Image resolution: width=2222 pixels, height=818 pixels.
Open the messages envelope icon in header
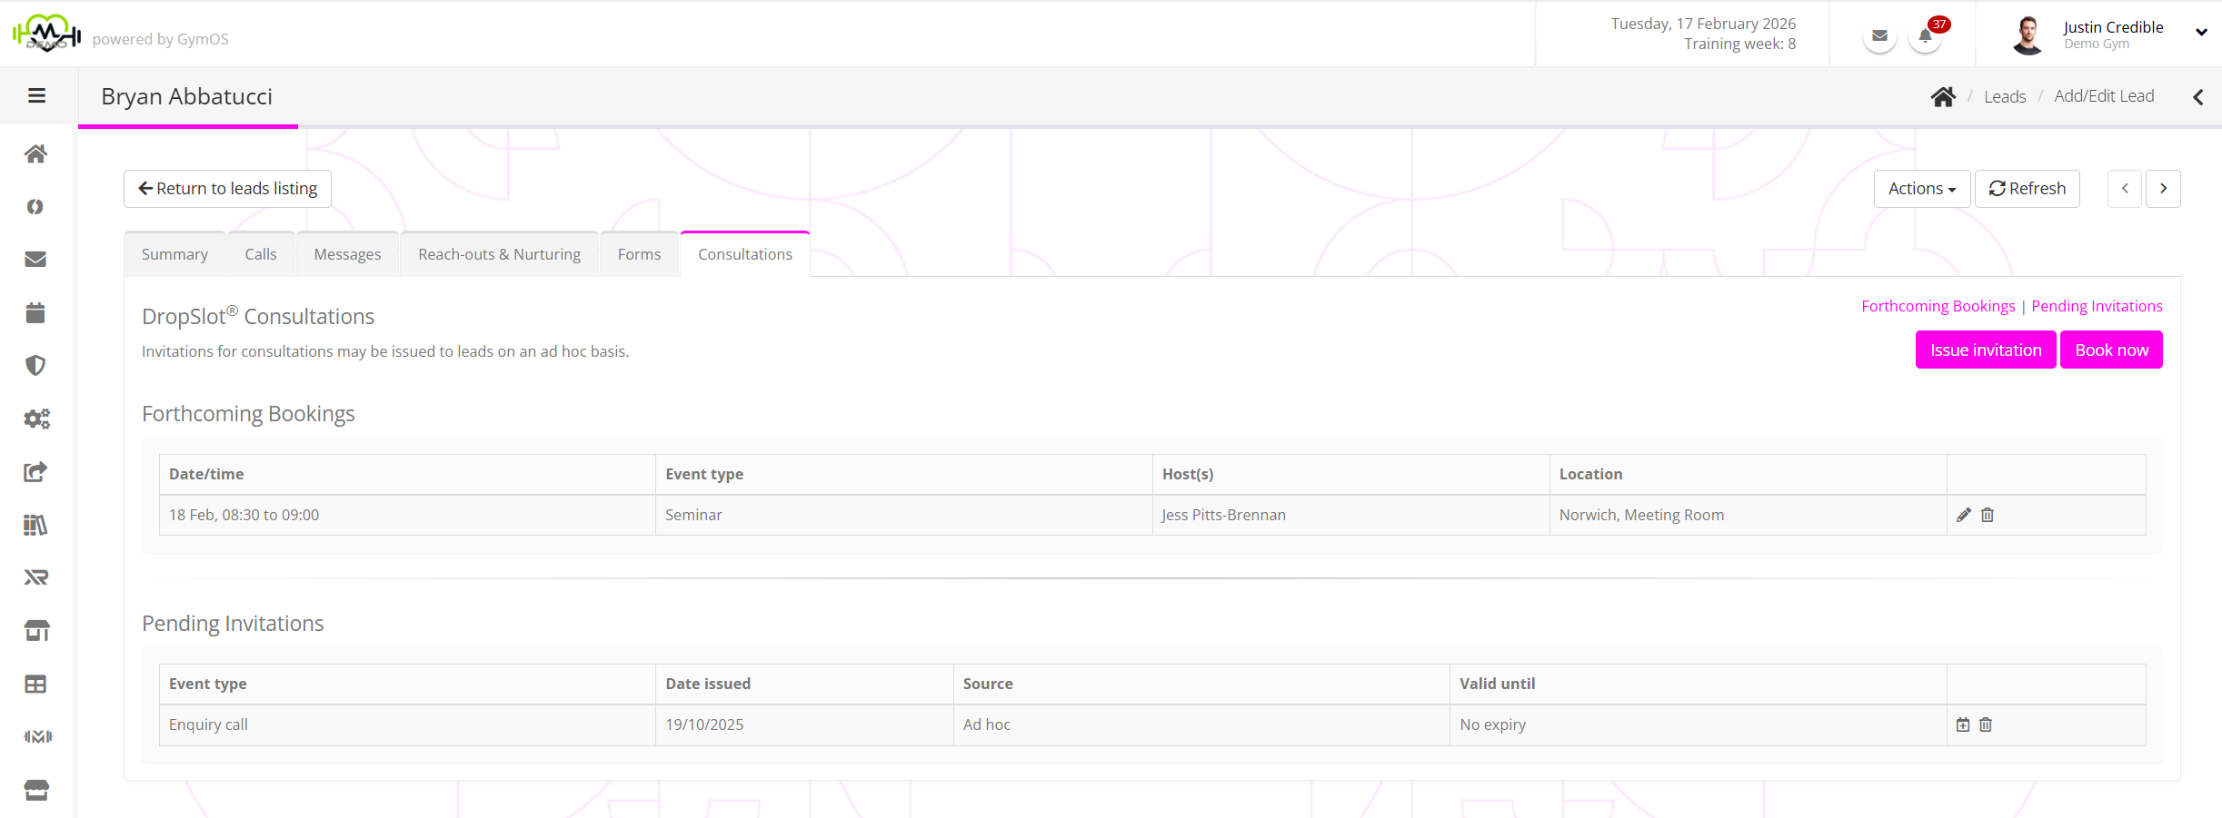(x=1879, y=36)
